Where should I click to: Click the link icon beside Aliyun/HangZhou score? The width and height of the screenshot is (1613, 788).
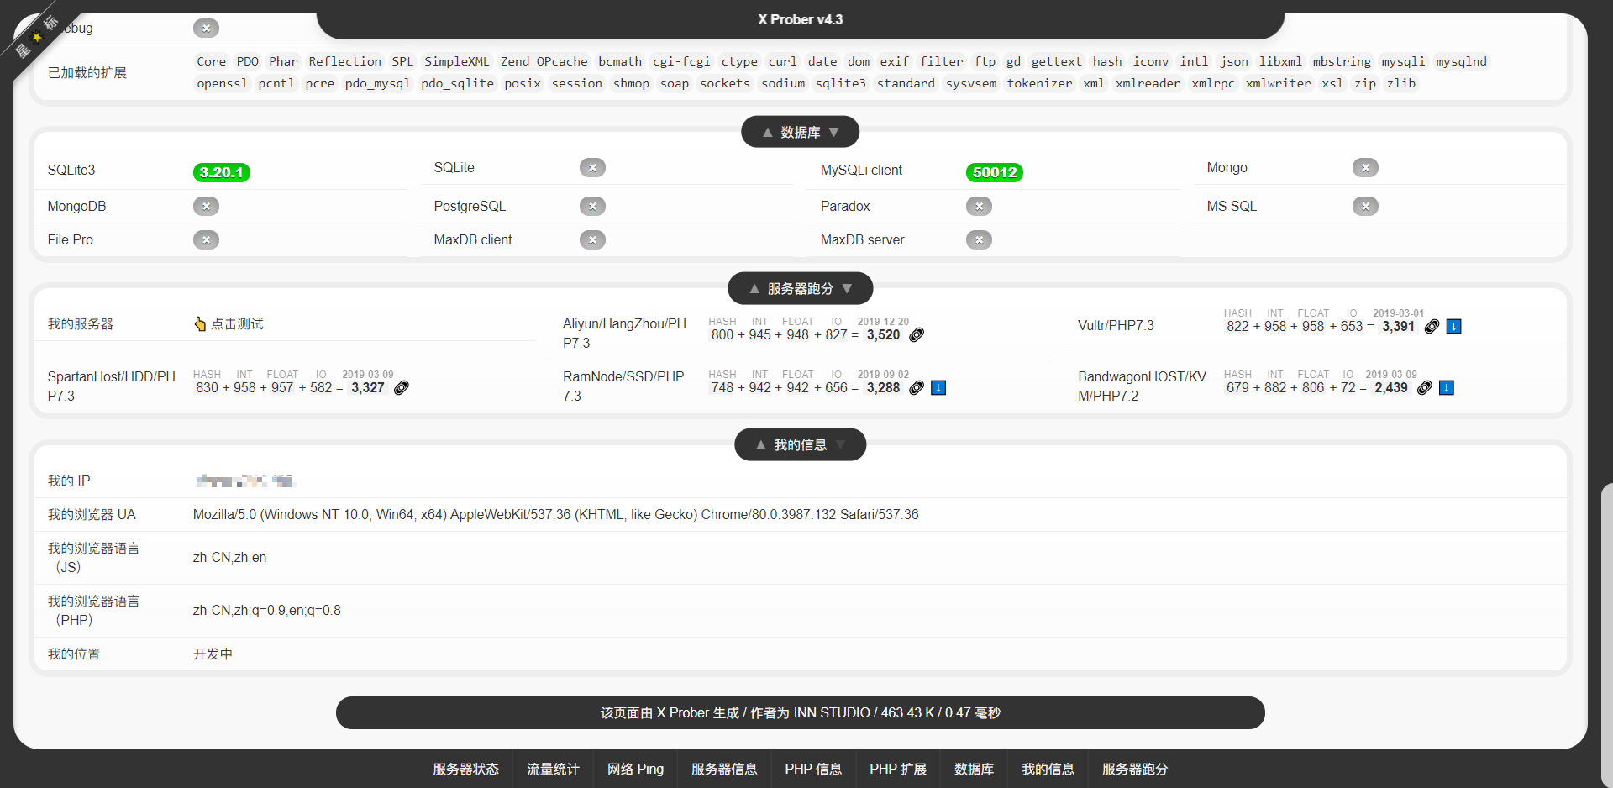(x=917, y=334)
